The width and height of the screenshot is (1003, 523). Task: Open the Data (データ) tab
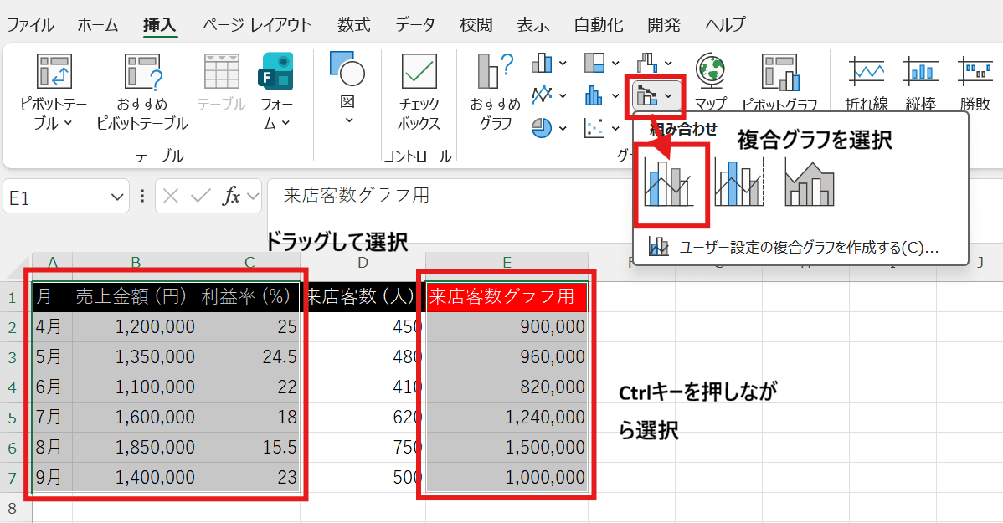coord(415,24)
